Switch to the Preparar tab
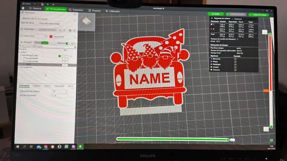The image size is (287, 161). tap(35, 8)
